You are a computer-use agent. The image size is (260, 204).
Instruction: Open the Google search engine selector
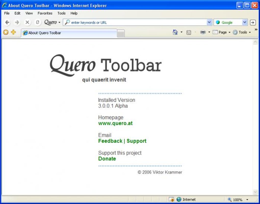pos(230,22)
